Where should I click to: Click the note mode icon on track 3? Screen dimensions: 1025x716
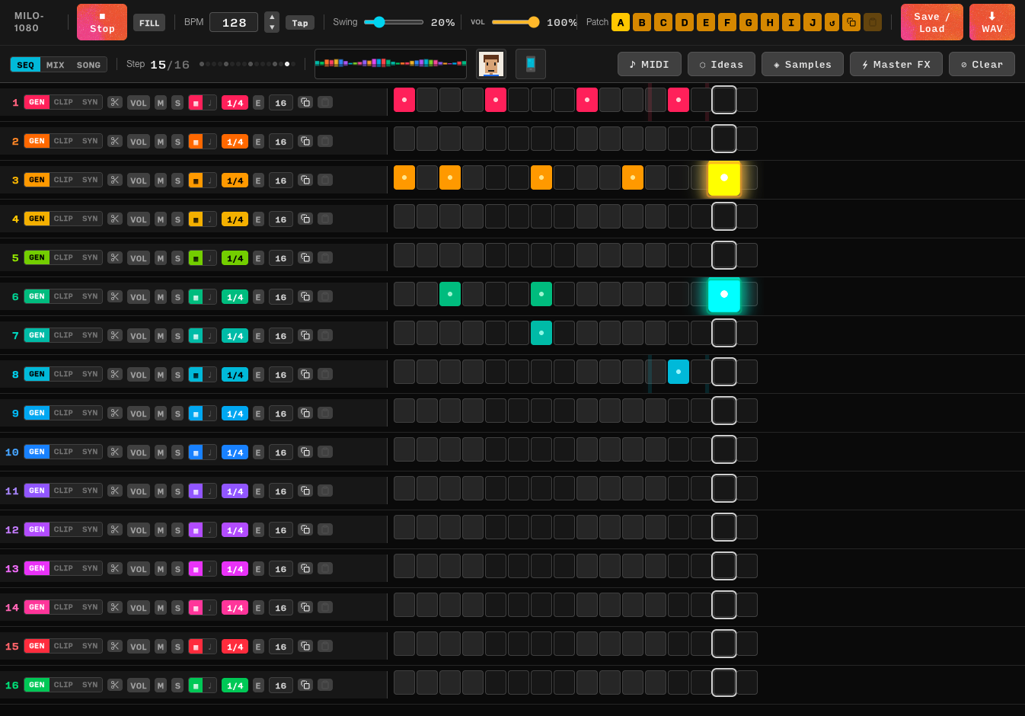[210, 181]
